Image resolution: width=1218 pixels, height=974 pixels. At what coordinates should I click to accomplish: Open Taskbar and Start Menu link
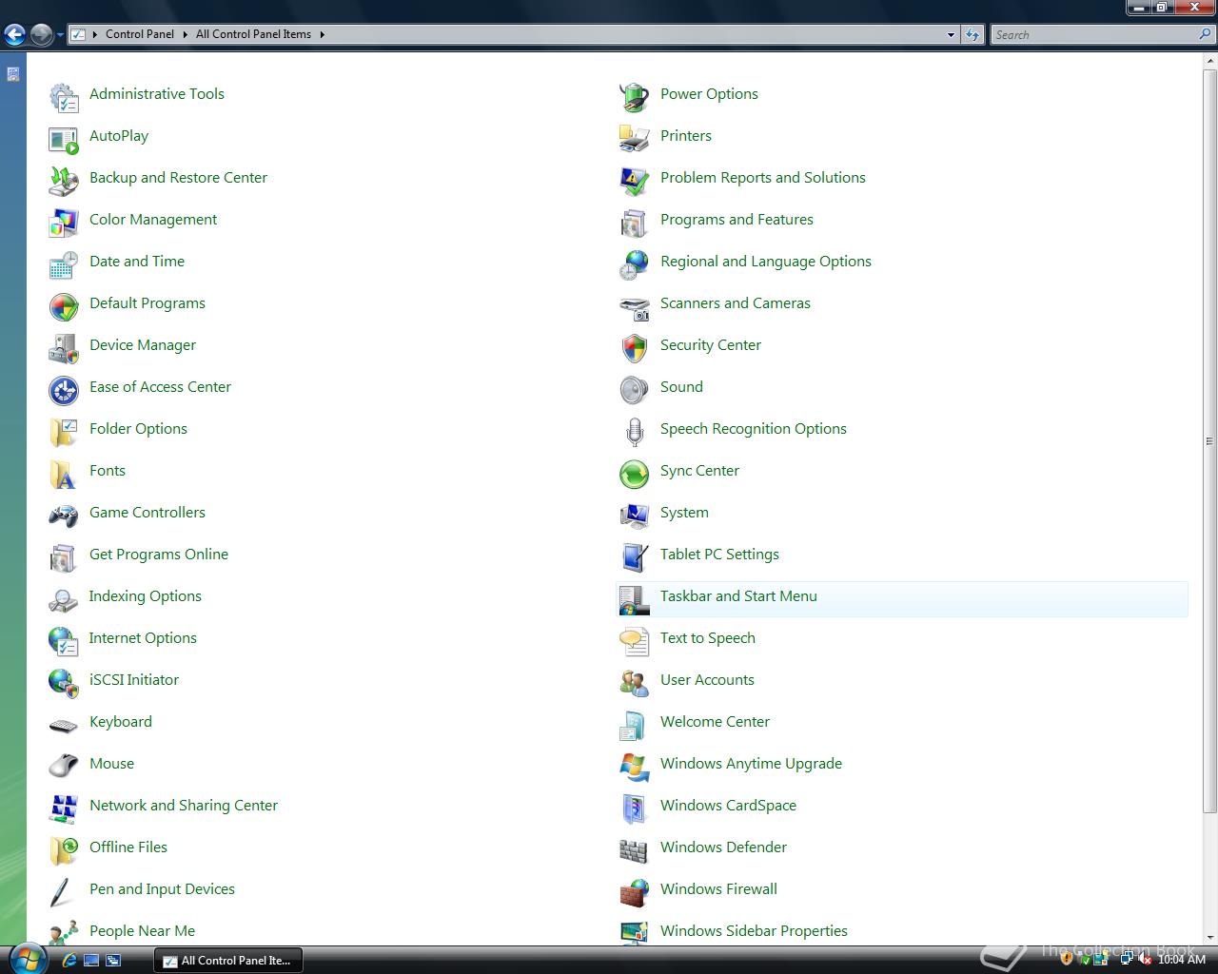pos(738,596)
